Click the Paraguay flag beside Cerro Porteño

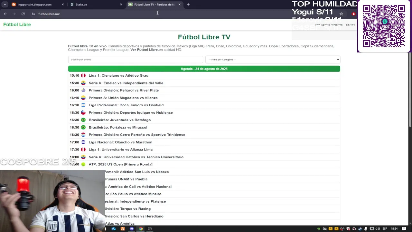point(83,135)
